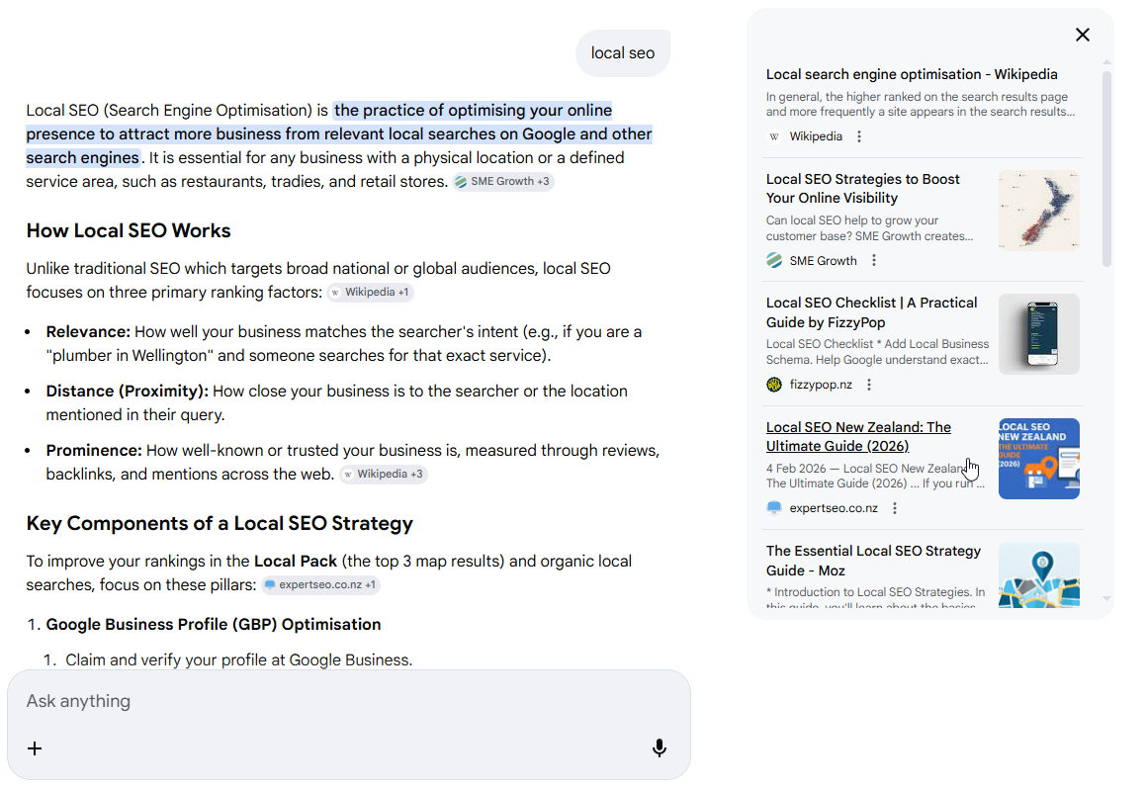This screenshot has width=1146, height=788.
Task: Click the New Zealand map thumbnail
Action: [x=1038, y=211]
